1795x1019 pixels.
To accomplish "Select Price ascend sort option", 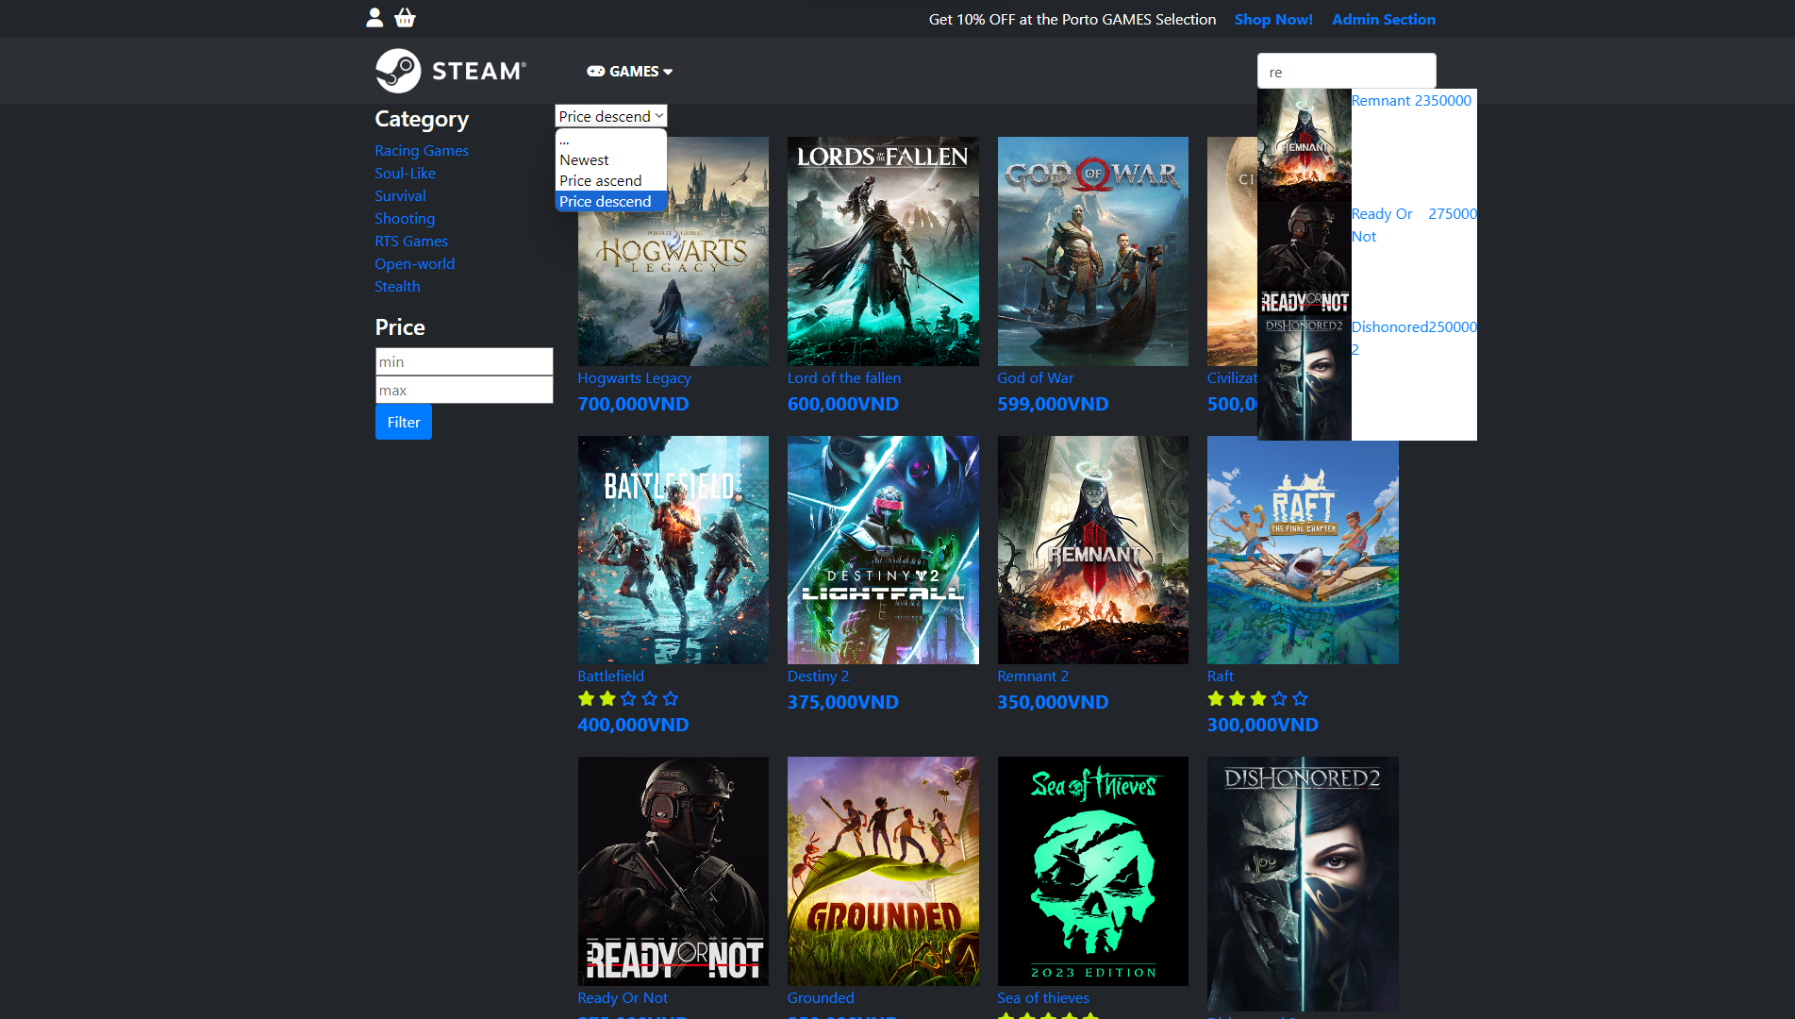I will click(x=601, y=181).
